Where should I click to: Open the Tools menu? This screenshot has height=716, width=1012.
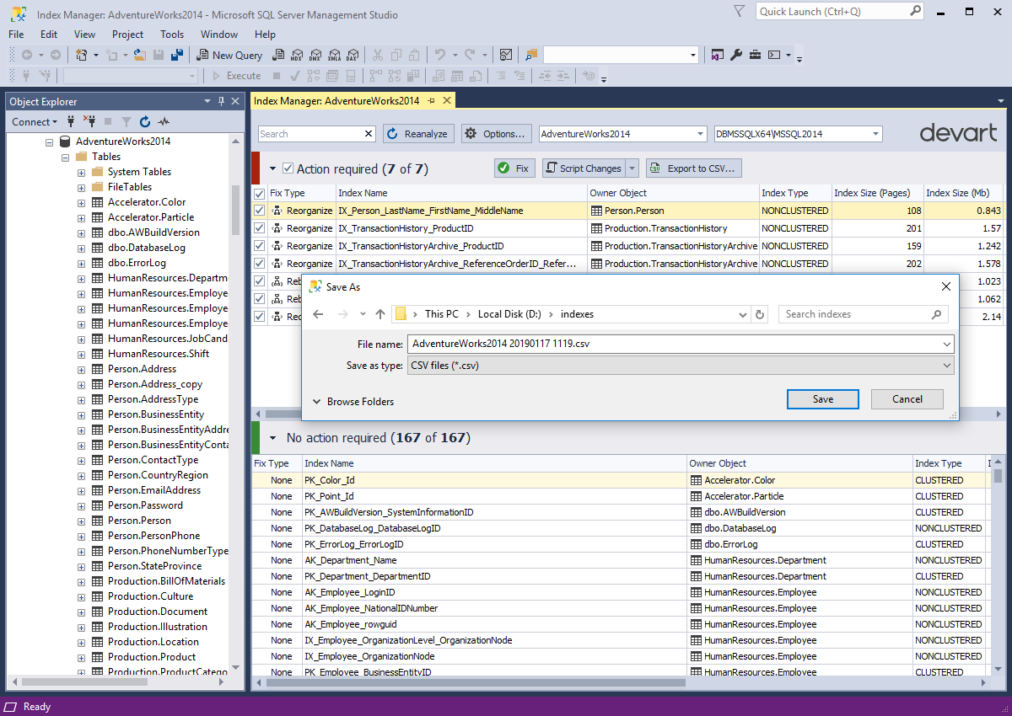[172, 35]
